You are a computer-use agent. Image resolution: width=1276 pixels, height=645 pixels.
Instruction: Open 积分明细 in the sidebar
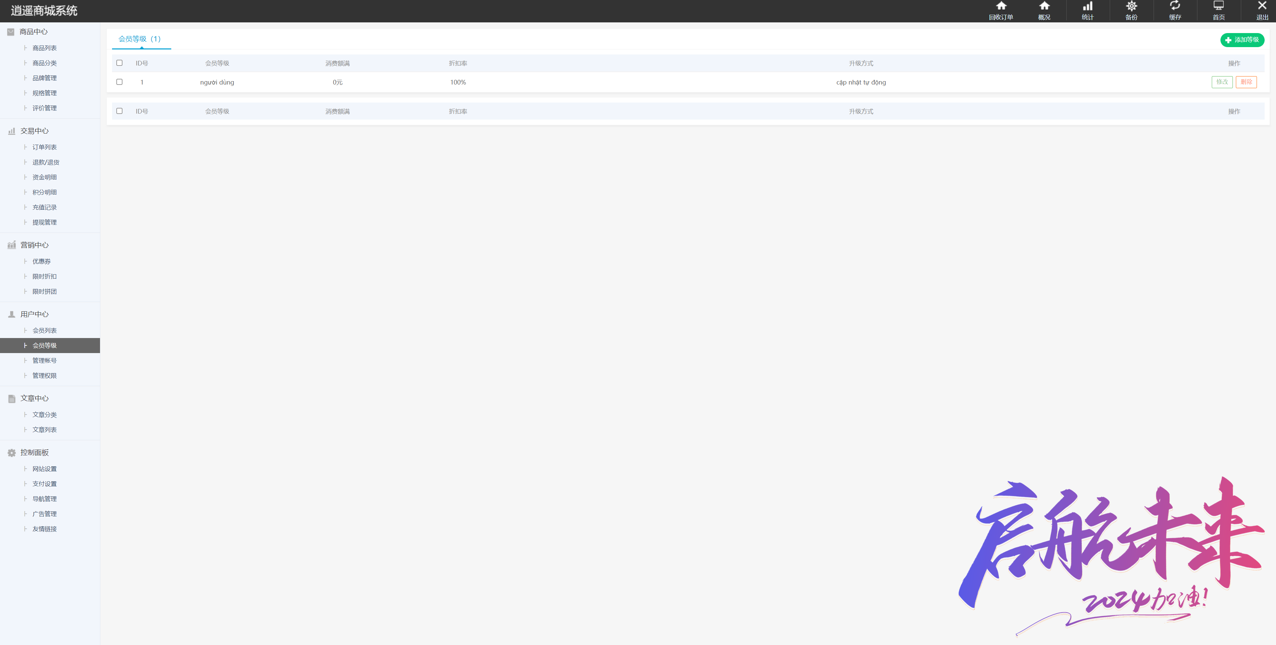(44, 192)
